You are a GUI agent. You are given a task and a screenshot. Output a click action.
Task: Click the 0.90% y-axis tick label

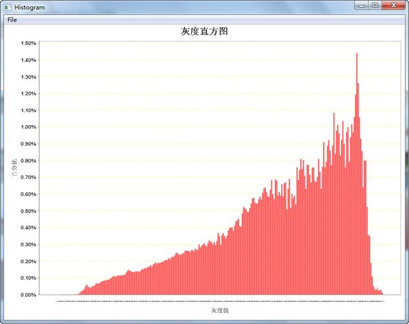tap(29, 144)
